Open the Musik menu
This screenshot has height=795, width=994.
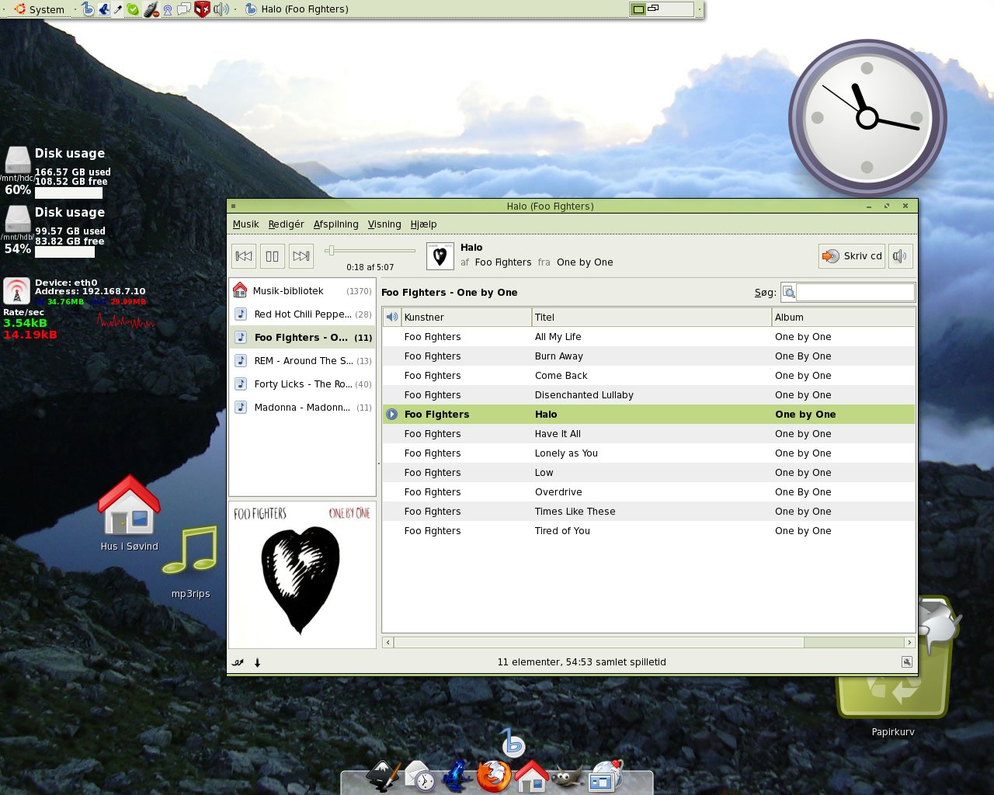[x=245, y=224]
